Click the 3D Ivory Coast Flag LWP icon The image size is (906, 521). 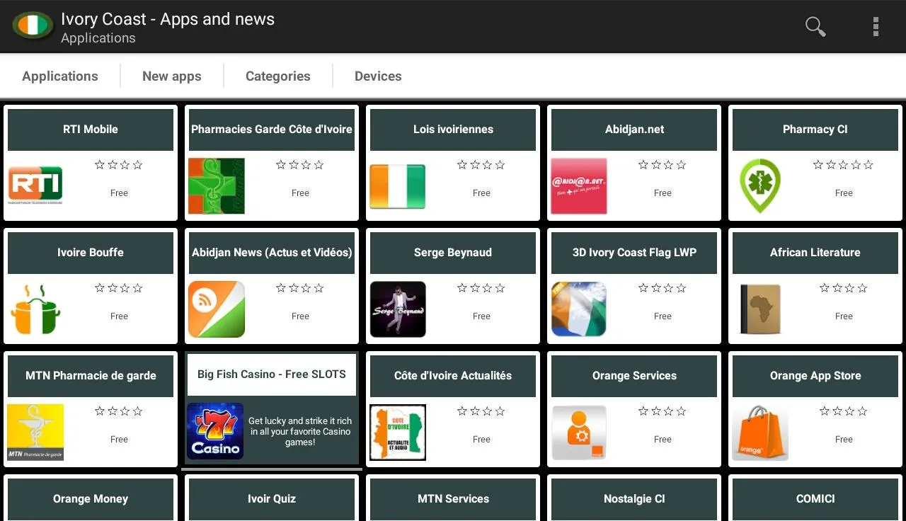pos(579,309)
